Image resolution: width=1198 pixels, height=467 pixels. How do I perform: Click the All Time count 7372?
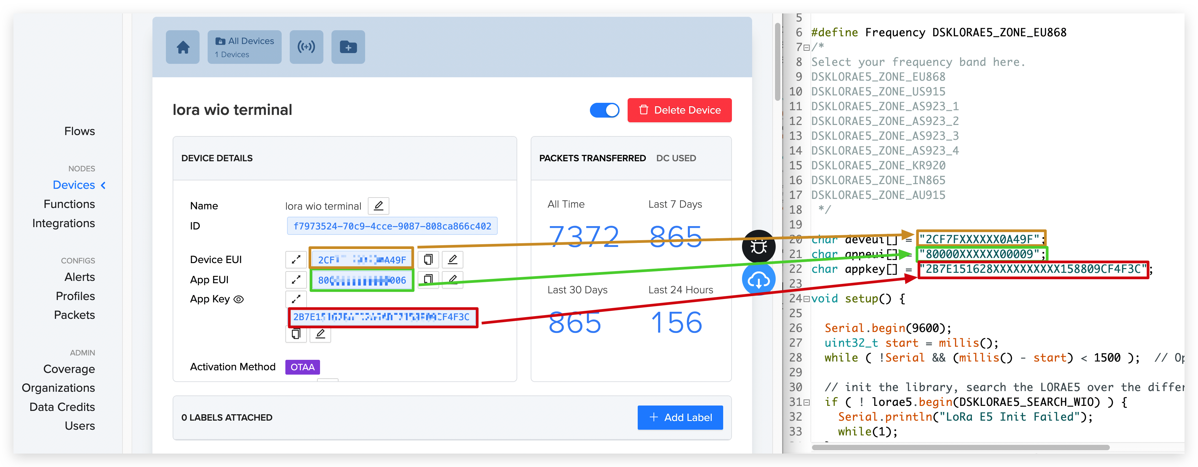click(584, 236)
